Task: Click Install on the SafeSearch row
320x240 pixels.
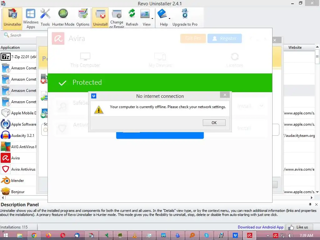Action: 244,106
